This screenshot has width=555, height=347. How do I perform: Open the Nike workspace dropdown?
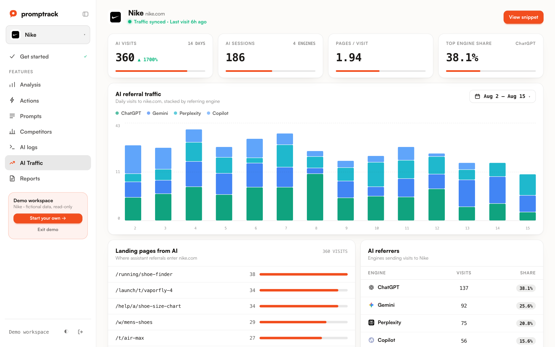click(x=48, y=35)
